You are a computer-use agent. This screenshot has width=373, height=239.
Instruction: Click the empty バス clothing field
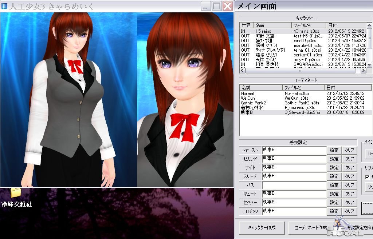pos(294,185)
